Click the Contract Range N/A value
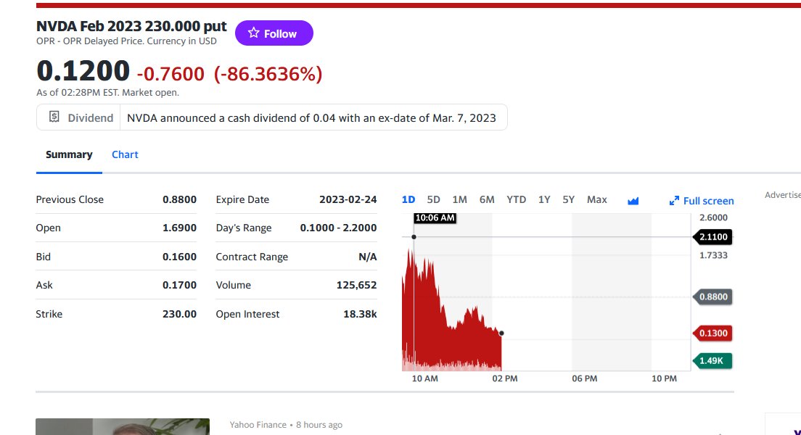 [x=367, y=257]
